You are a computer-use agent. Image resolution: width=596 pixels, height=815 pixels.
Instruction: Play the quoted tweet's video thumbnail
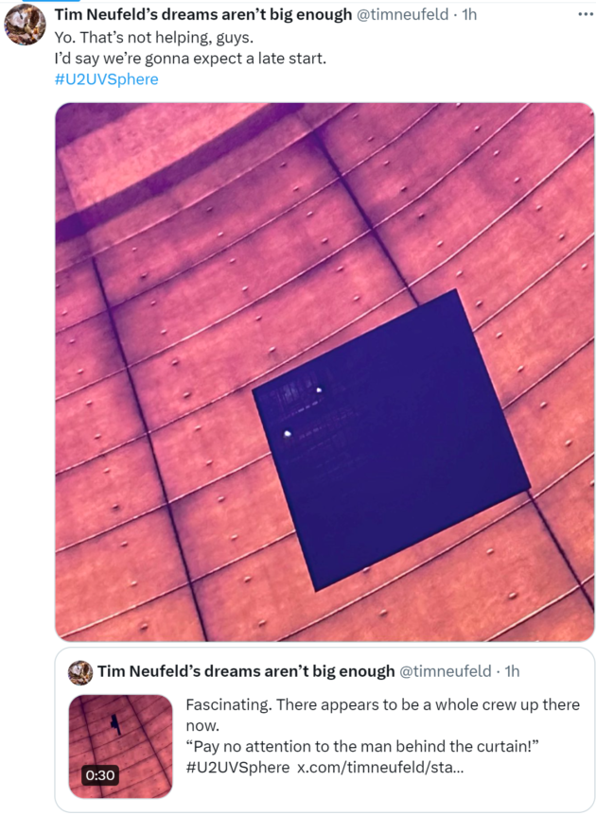[x=121, y=746]
